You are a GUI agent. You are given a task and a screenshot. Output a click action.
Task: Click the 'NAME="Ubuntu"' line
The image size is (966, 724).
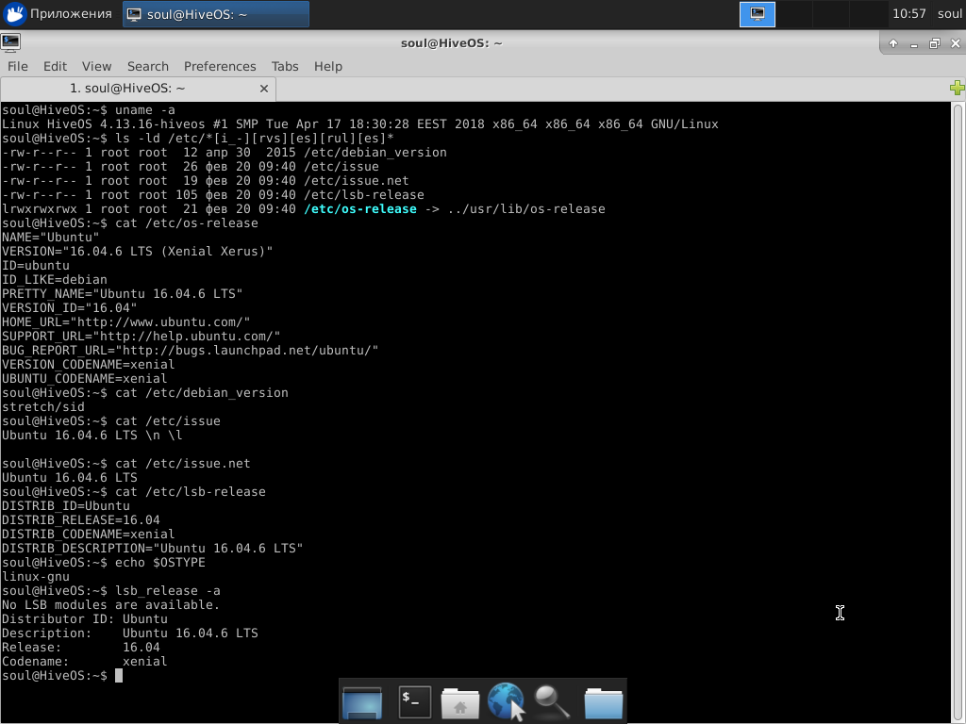tap(51, 238)
